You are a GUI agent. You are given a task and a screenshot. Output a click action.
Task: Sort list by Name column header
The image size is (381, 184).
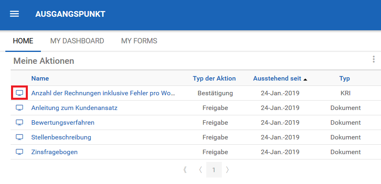point(40,79)
